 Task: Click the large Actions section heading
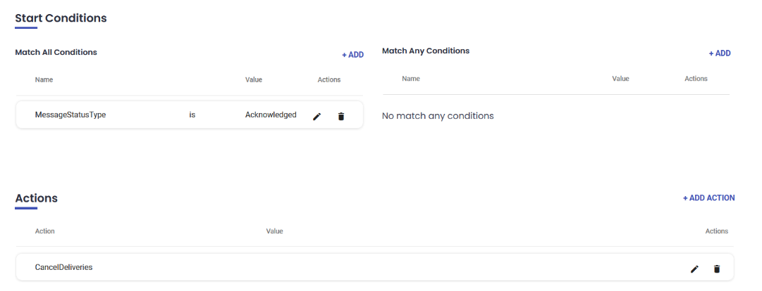pos(37,198)
